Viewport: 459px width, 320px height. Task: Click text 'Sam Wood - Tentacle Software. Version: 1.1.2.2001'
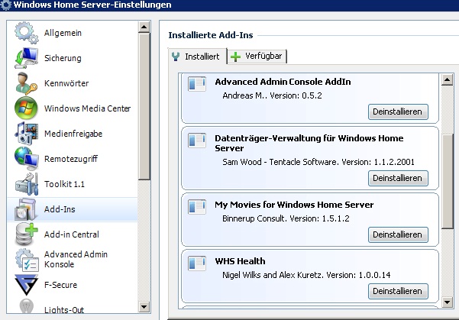[x=318, y=162]
